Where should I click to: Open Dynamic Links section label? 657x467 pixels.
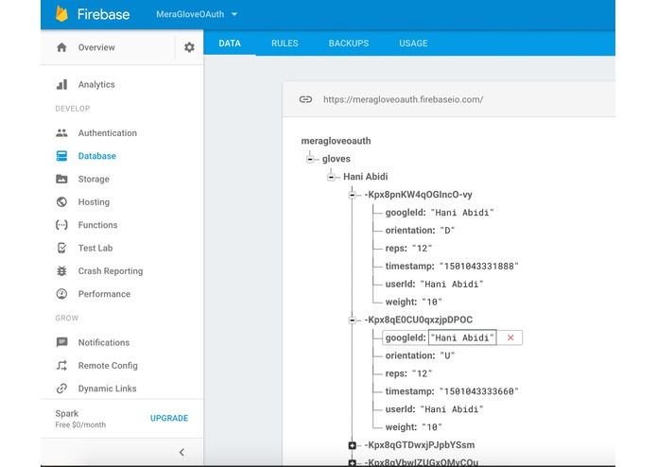pyautogui.click(x=107, y=389)
